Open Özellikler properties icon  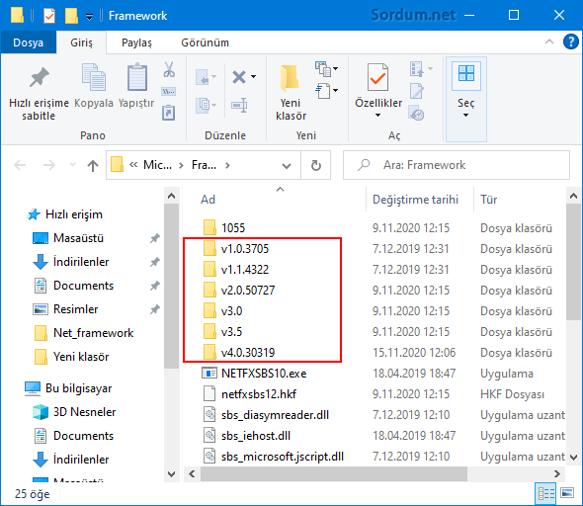click(x=377, y=77)
